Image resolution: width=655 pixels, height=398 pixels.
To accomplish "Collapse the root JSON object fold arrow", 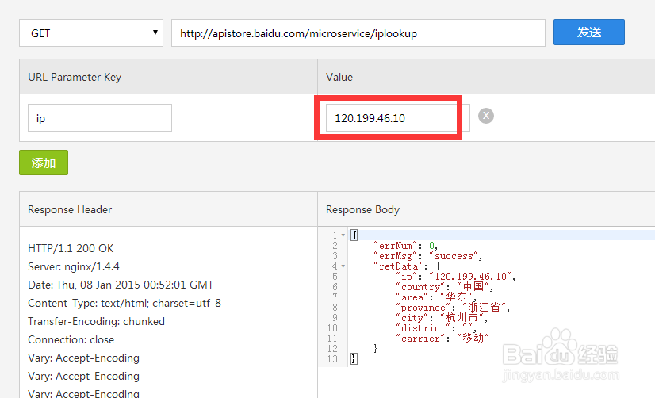I will 343,235.
